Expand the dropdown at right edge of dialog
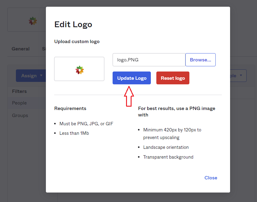 pos(240,75)
